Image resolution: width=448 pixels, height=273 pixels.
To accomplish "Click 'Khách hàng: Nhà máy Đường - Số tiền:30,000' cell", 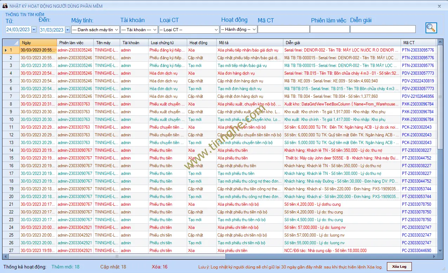I will [342, 181].
